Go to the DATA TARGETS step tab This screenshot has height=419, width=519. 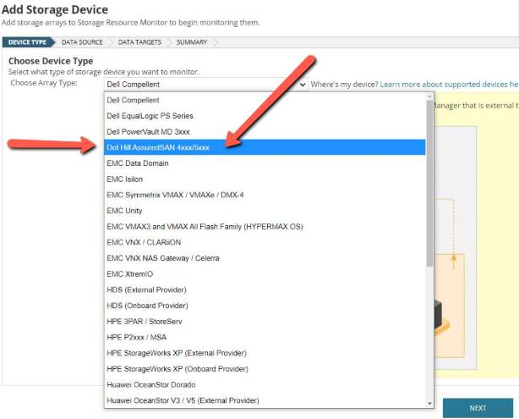(x=139, y=42)
